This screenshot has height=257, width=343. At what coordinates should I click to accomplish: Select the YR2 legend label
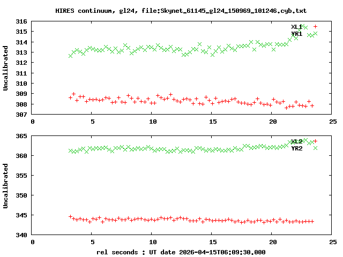(x=296, y=148)
